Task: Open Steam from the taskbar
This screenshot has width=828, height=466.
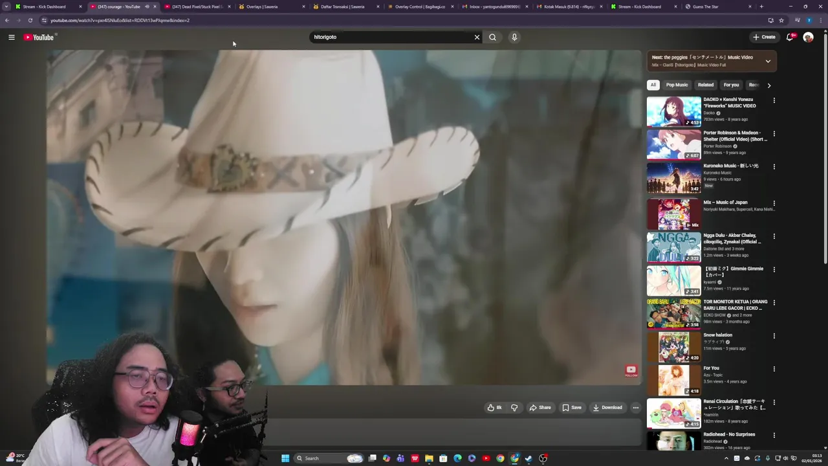Action: (x=528, y=458)
